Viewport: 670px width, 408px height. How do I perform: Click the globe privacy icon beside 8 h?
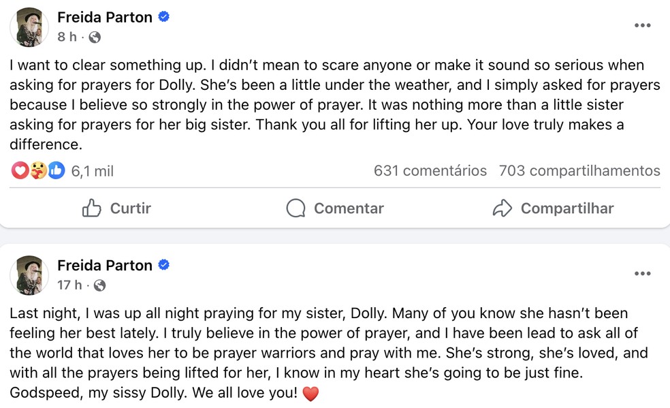[95, 37]
